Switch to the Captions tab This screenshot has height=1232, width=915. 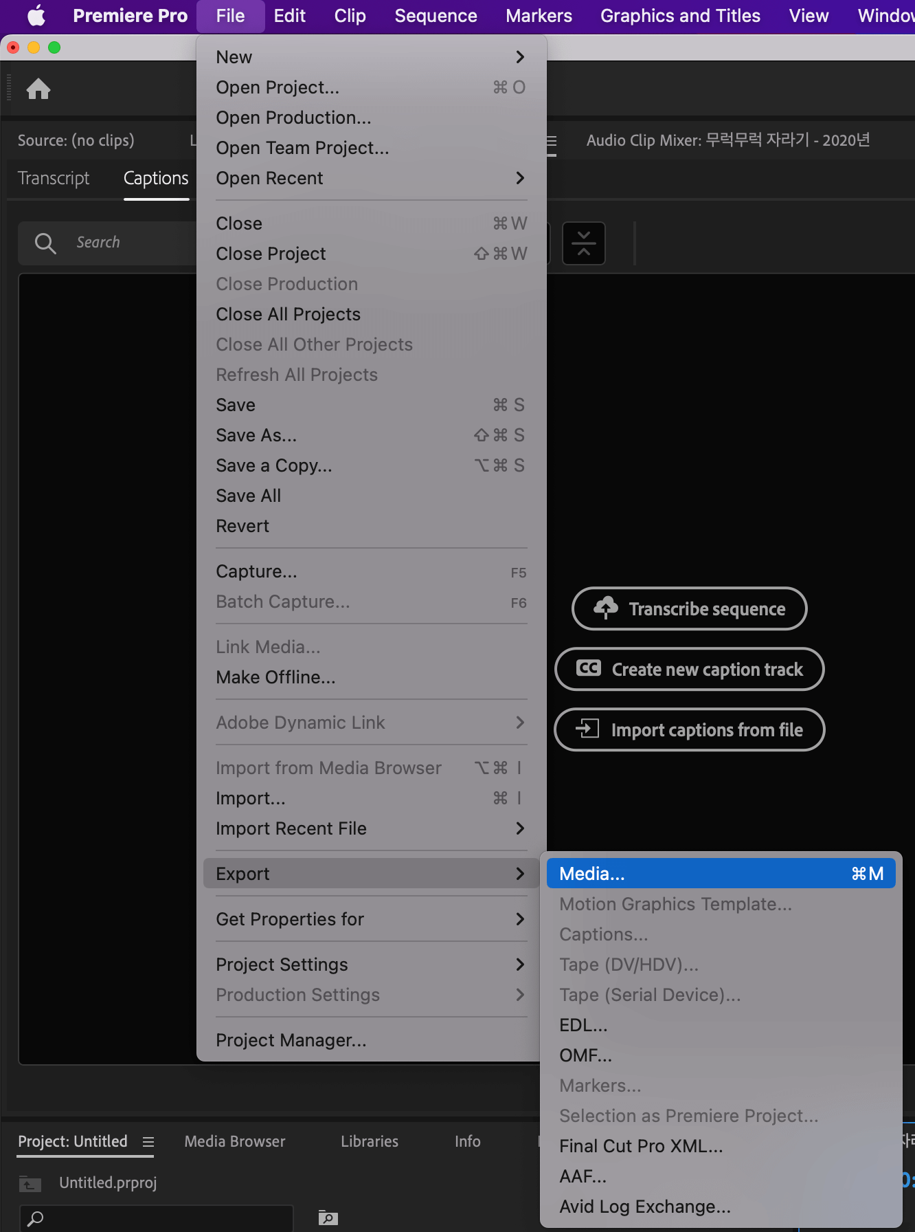coord(156,179)
